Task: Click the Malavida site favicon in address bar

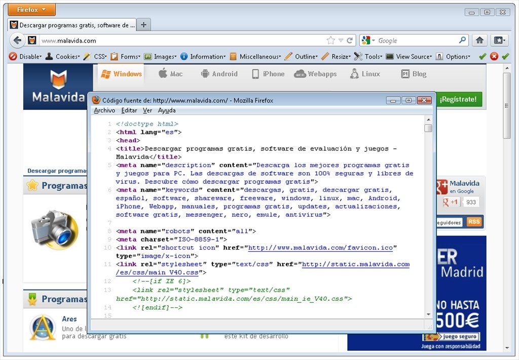Action: click(32, 41)
